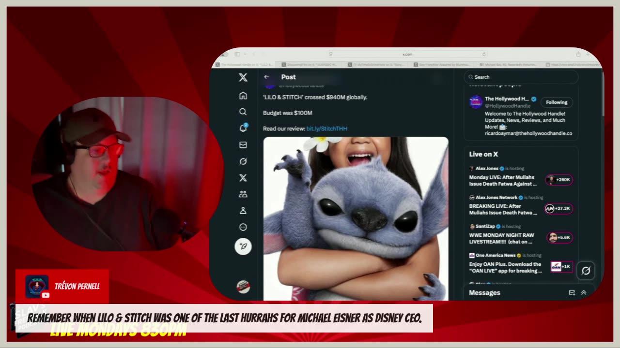Screen dimensions: 620x348
Task: Toggle Safari sidebar button
Action: [x=237, y=54]
